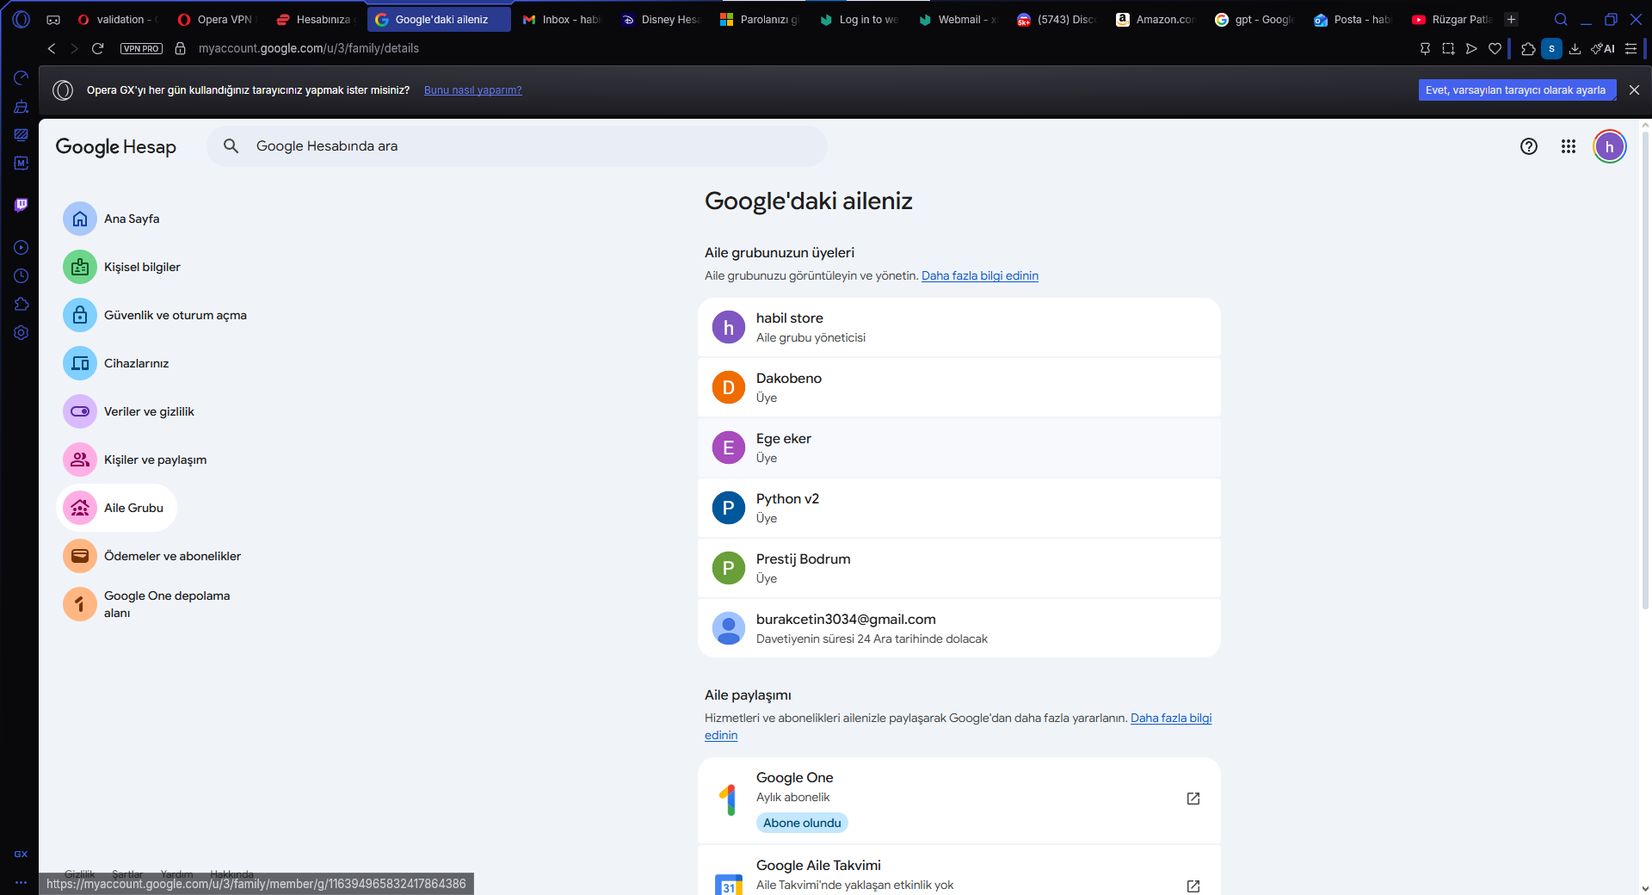
Task: Open Google One in a new window icon
Action: pos(1193,799)
